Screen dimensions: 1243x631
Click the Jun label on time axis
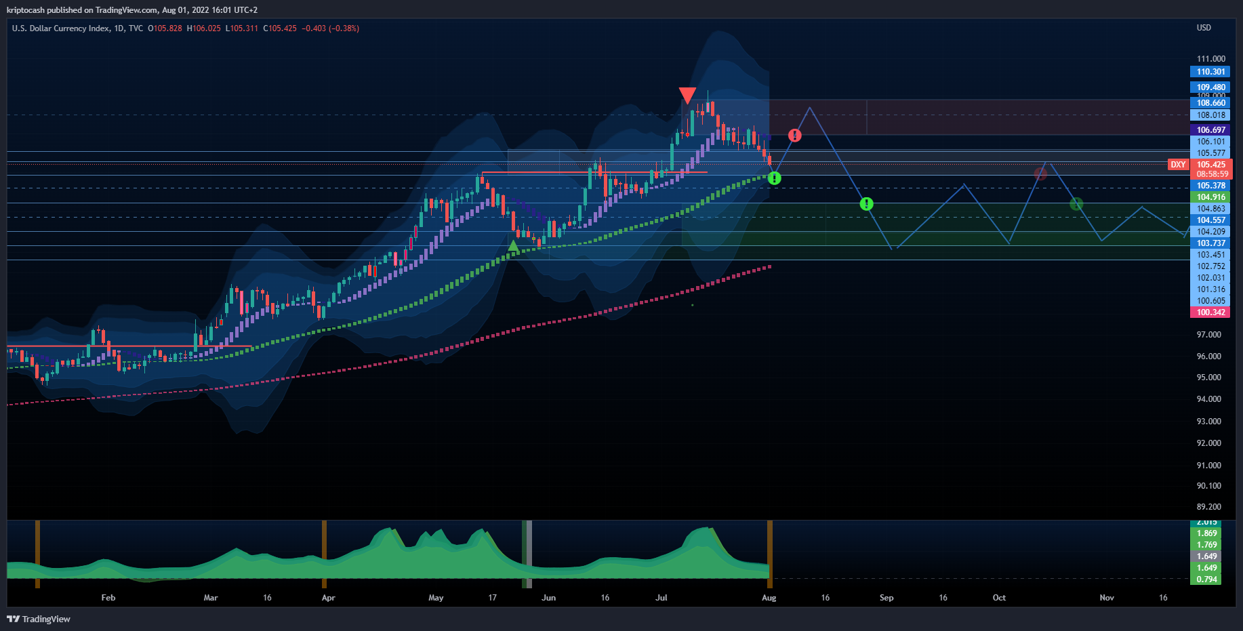tap(548, 598)
